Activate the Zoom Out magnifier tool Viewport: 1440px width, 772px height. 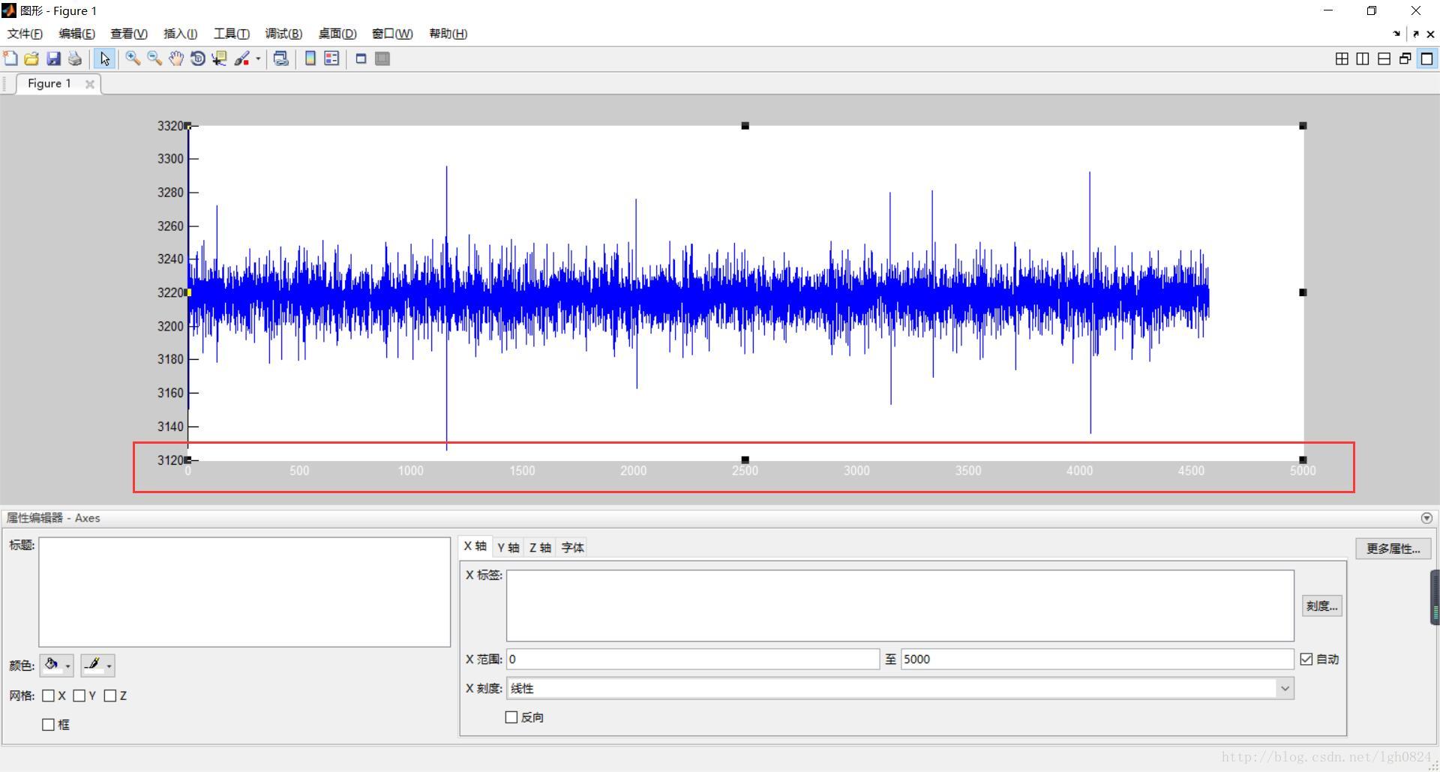154,58
